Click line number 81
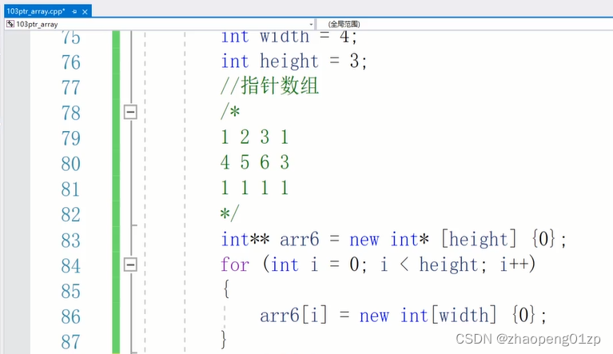Screen dimensions: 613x354 point(71,189)
